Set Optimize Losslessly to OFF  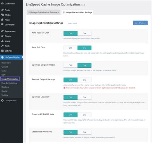(x=71, y=97)
